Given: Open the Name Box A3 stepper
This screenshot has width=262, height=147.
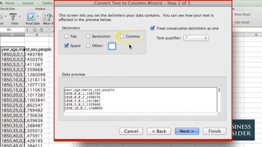Looking at the screenshot, I should (27, 30).
